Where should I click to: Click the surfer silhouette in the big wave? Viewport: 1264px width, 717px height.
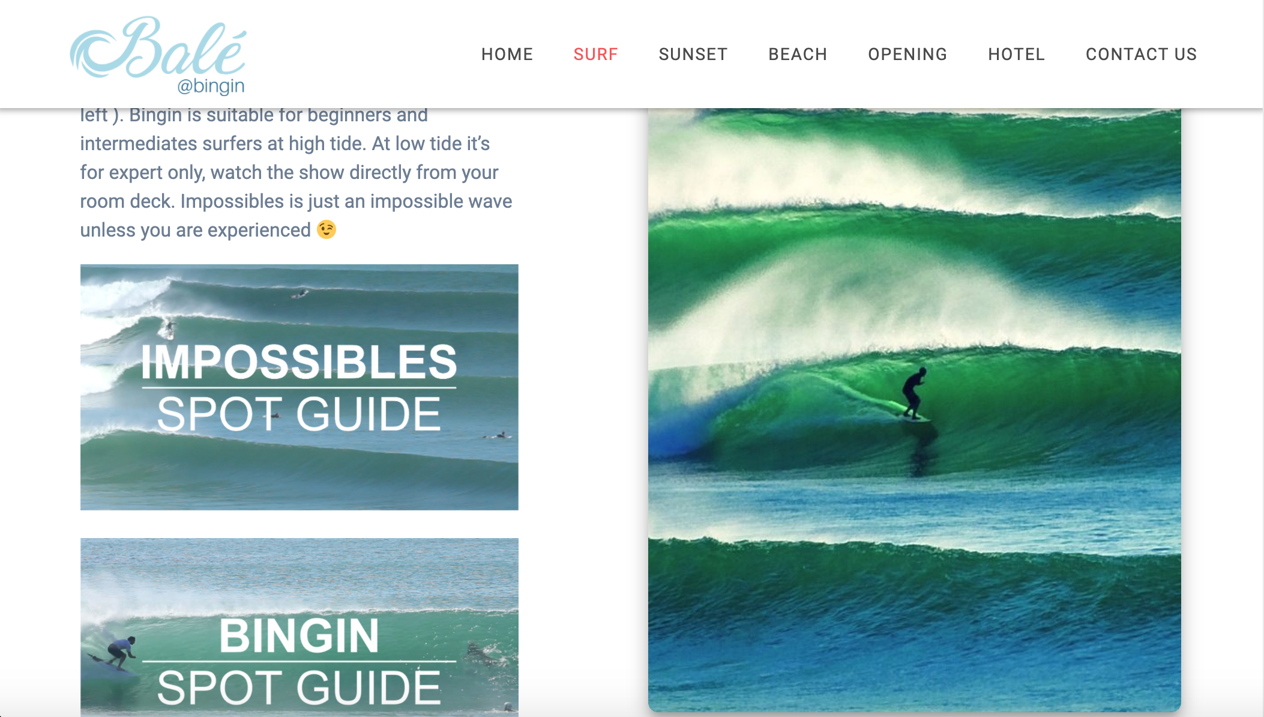[x=914, y=394]
